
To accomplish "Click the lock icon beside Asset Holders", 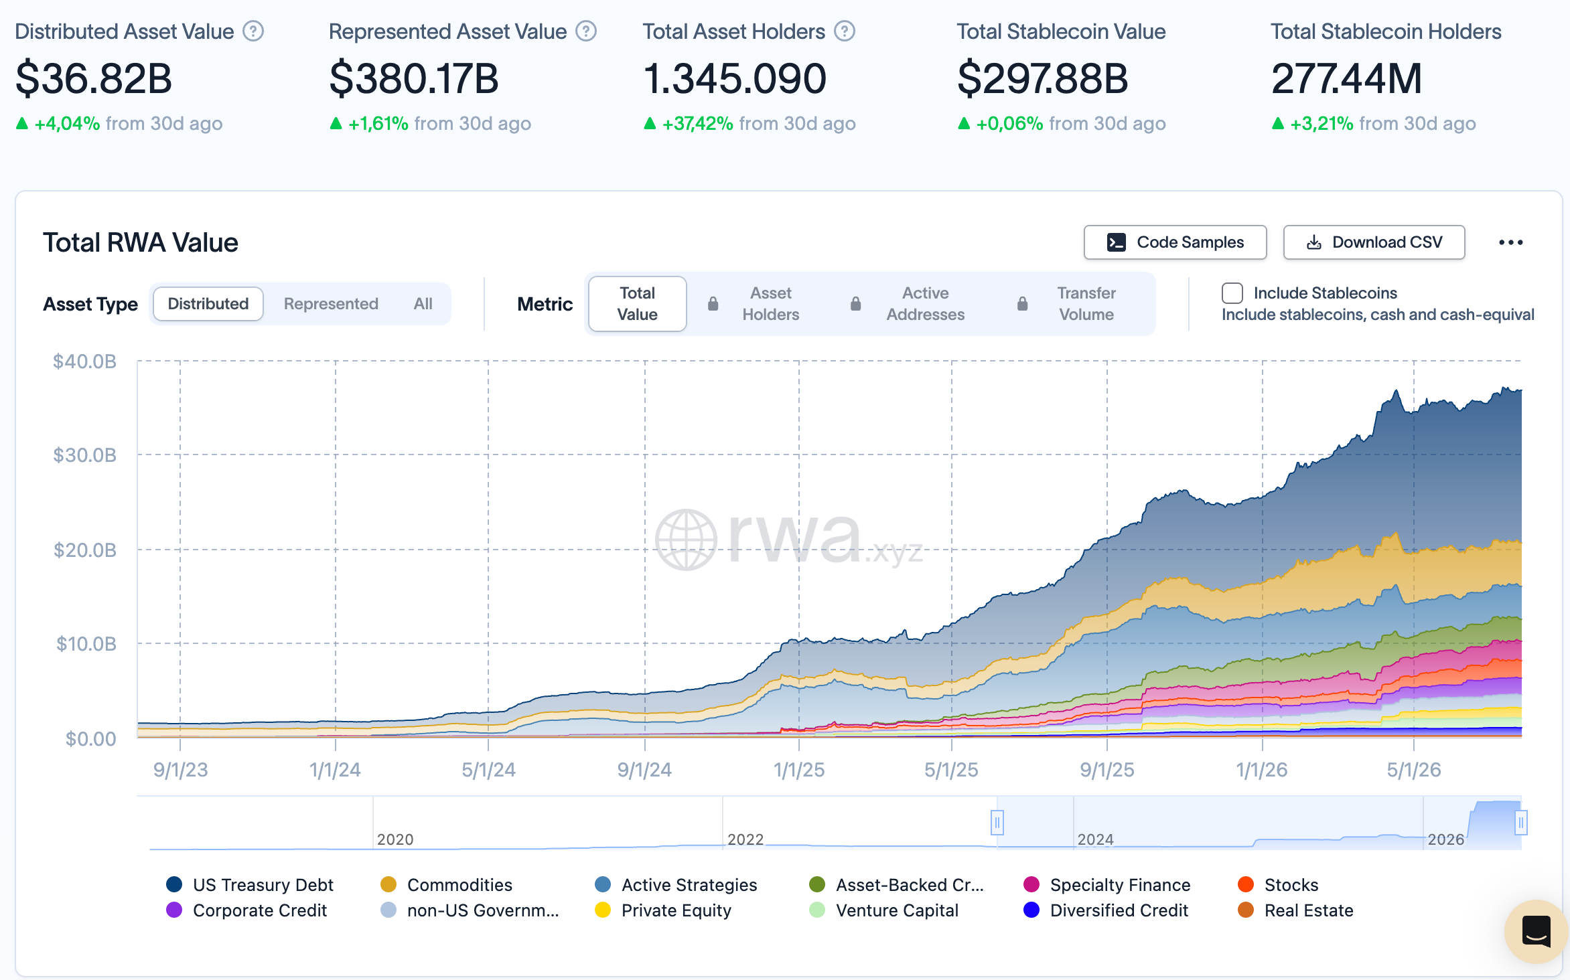I will pos(713,304).
